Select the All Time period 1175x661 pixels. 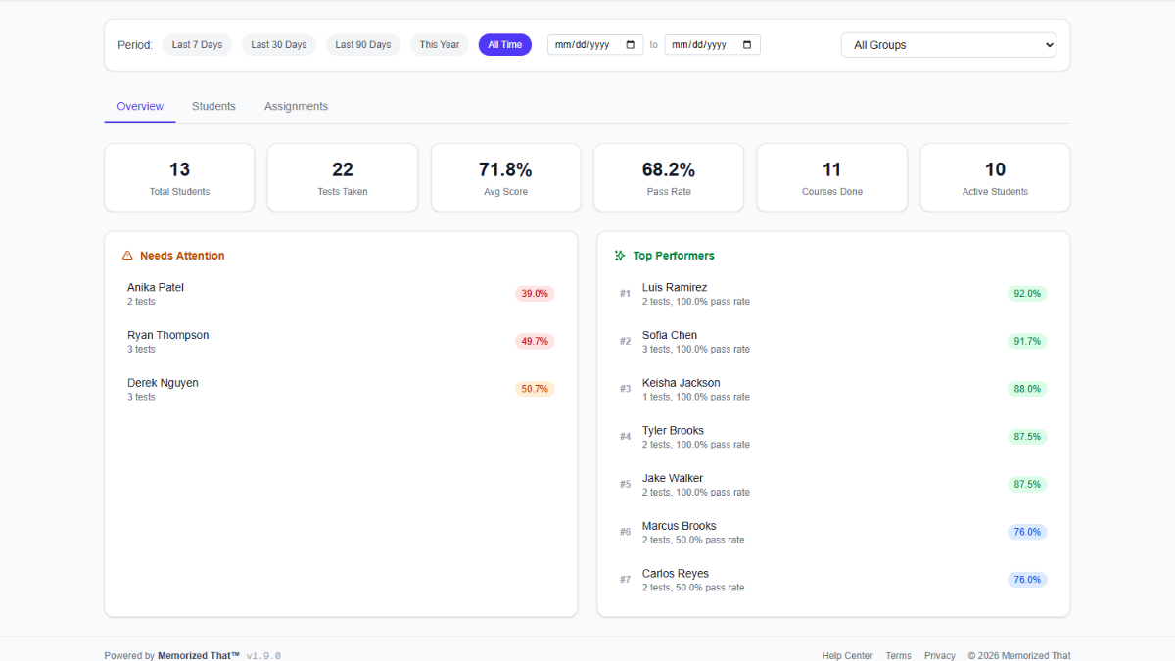505,45
